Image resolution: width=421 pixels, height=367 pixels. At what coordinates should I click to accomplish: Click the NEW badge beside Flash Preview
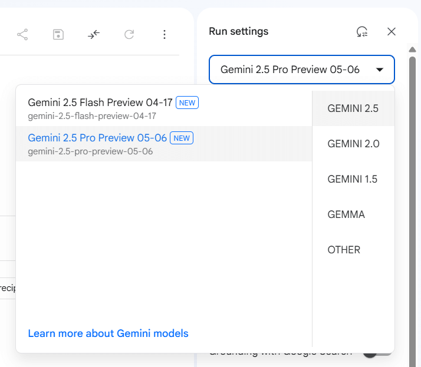click(x=187, y=103)
